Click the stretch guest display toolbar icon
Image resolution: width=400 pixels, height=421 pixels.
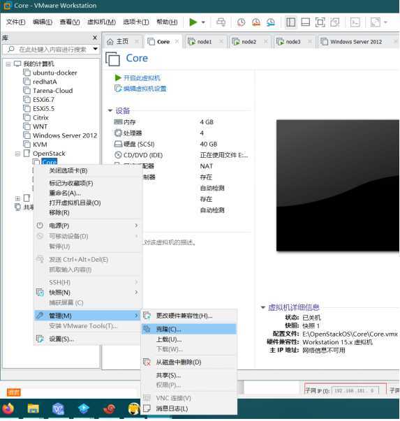(x=376, y=22)
